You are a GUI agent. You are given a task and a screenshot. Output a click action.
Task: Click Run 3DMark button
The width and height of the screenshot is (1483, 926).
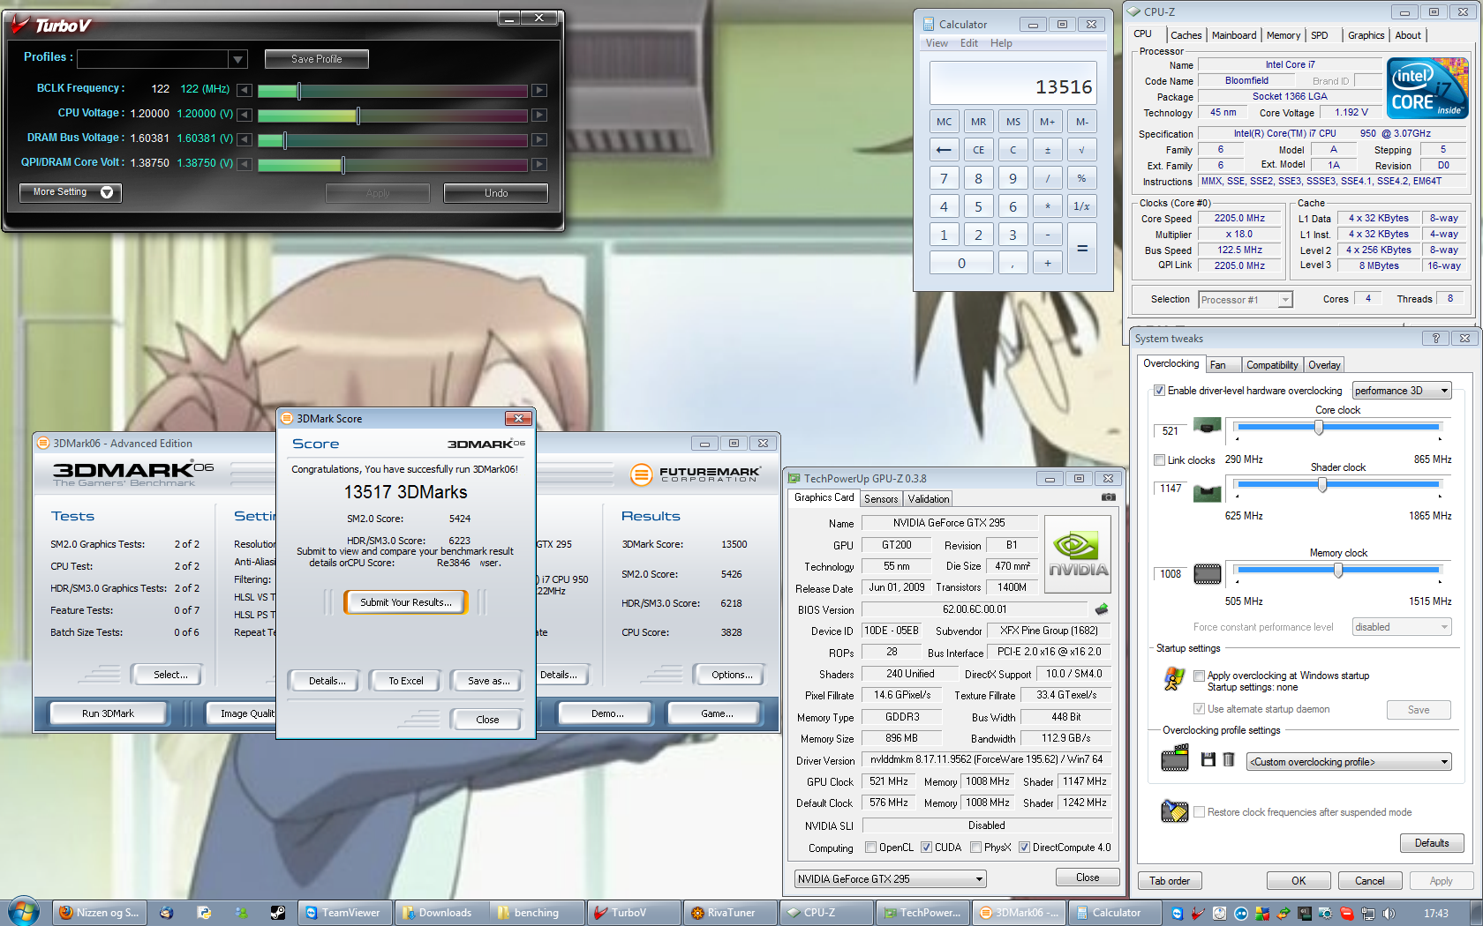(108, 713)
